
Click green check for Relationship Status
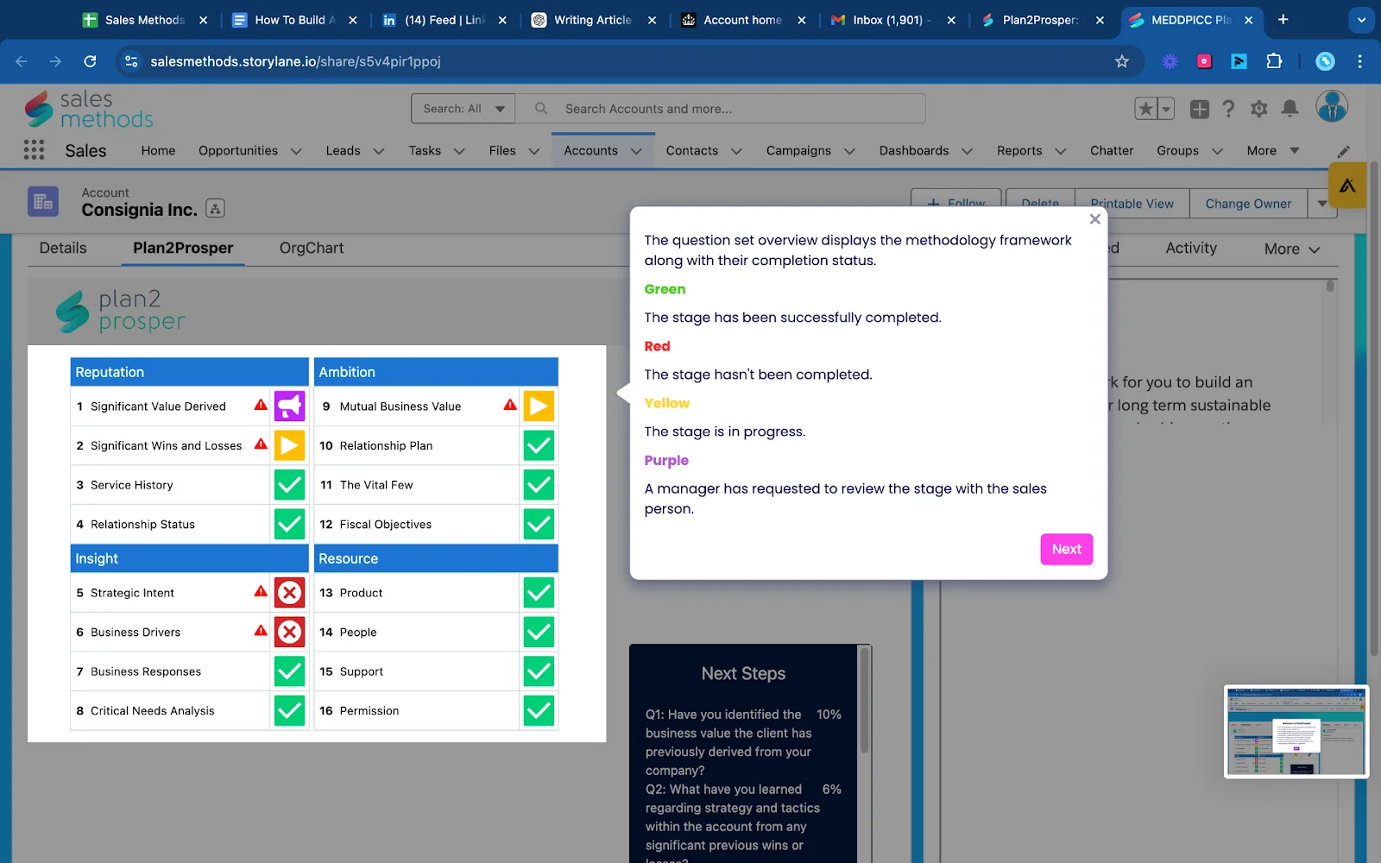point(290,524)
